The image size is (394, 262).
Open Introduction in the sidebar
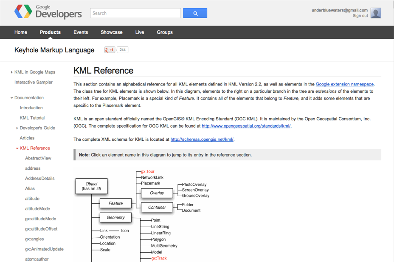click(31, 108)
